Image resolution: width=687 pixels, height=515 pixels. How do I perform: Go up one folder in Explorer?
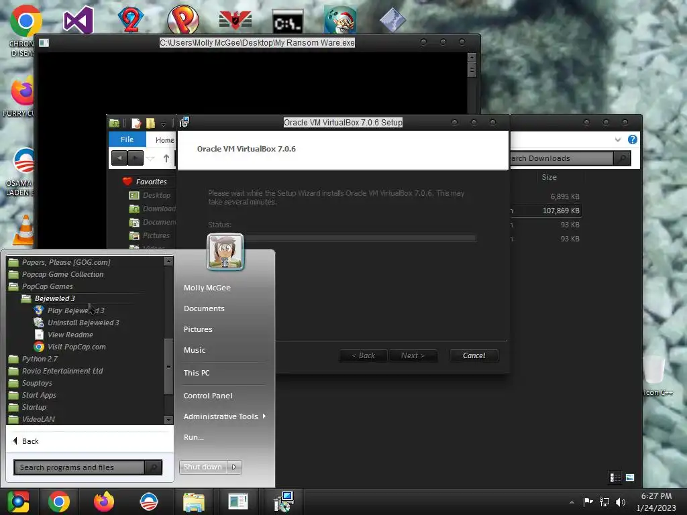point(166,158)
